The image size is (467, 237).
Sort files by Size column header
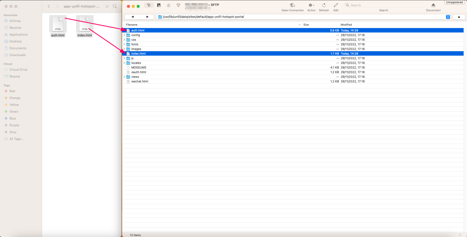pyautogui.click(x=306, y=25)
